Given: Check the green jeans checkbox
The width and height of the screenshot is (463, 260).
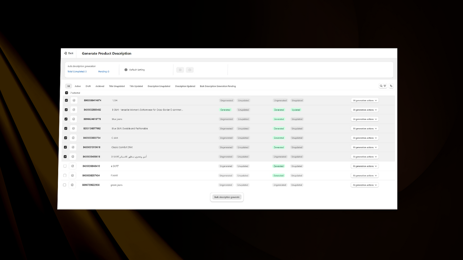Looking at the screenshot, I should click(65, 185).
